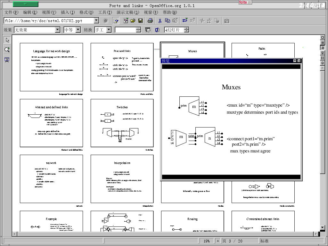Viewport: 328px width, 246px height.
Task: Open the 文件(F) menu
Action: (x=11, y=12)
